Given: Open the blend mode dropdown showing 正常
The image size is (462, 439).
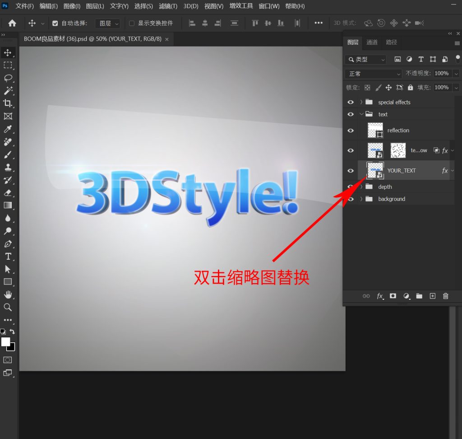Looking at the screenshot, I should pos(373,73).
